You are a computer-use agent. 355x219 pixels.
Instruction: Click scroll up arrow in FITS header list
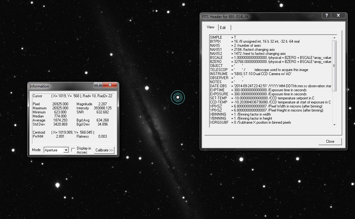(334, 38)
